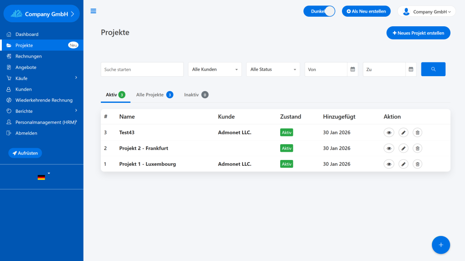
Task: Click the hamburger menu icon
Action: (x=94, y=11)
